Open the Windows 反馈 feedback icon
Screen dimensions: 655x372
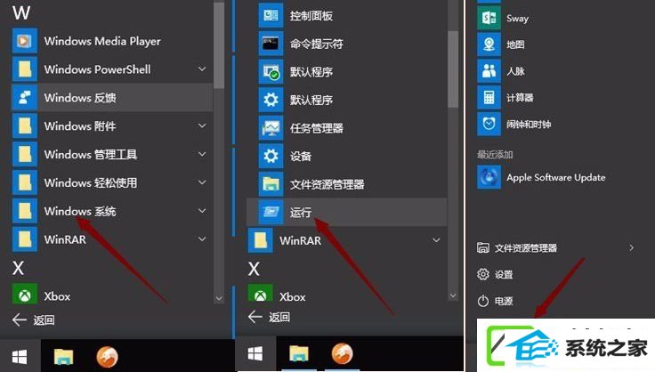[25, 98]
